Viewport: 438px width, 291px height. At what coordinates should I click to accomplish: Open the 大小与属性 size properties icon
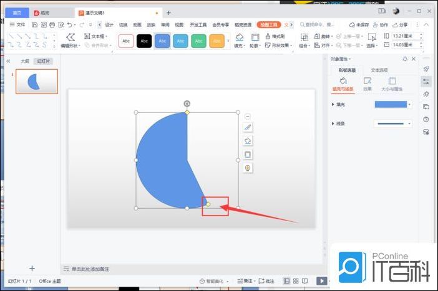point(392,82)
